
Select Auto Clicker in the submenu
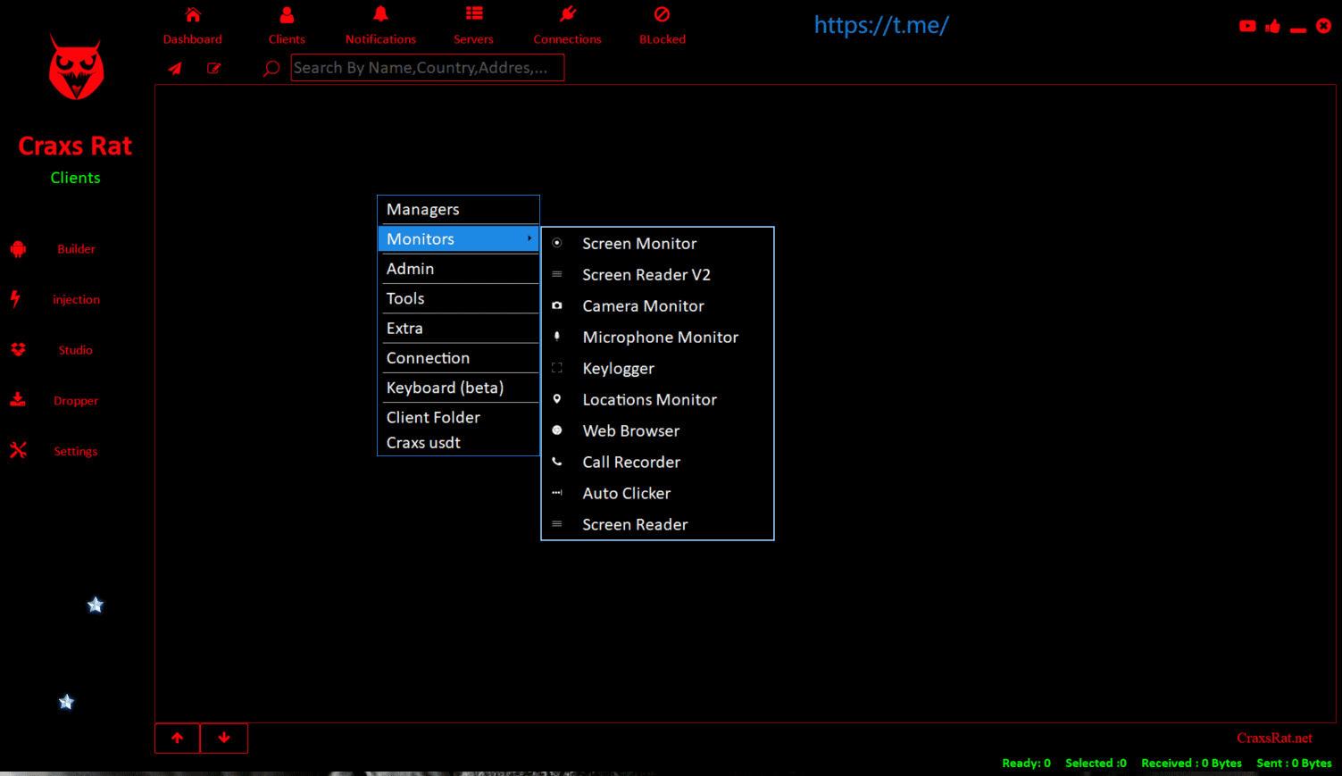click(657, 494)
